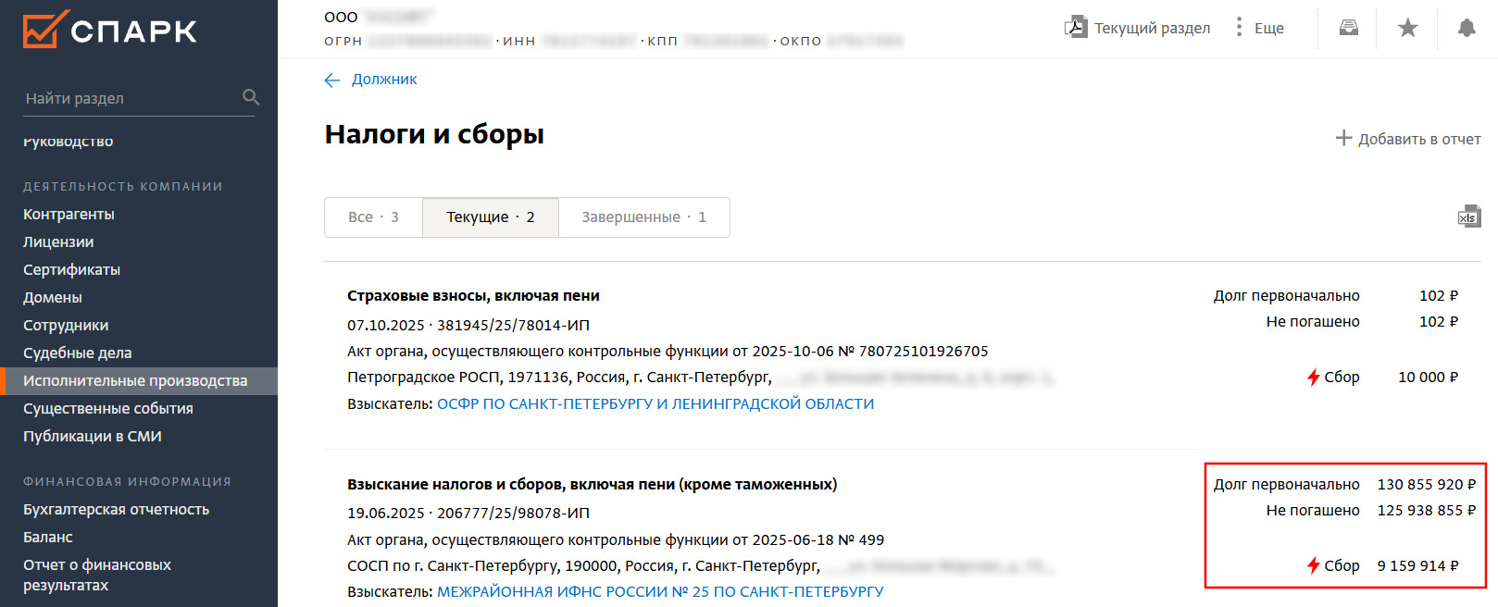The width and height of the screenshot is (1498, 607).
Task: Open ОСФР по Санкт-Петербургу claimant link
Action: 655,403
